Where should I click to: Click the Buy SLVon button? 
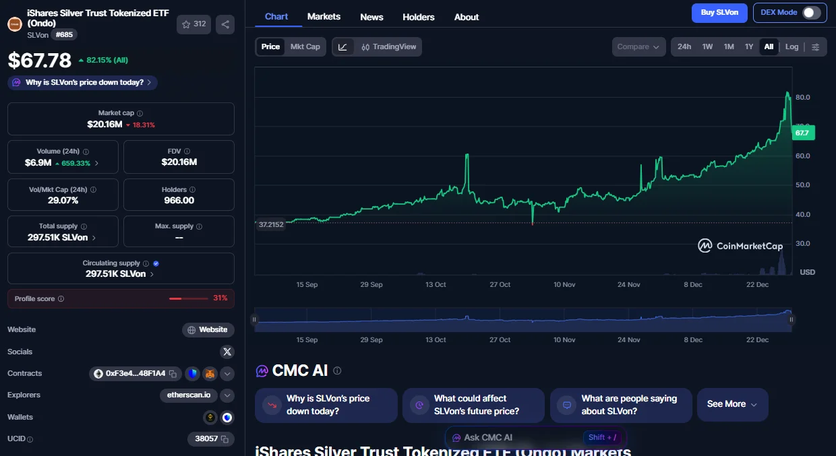[x=719, y=13]
